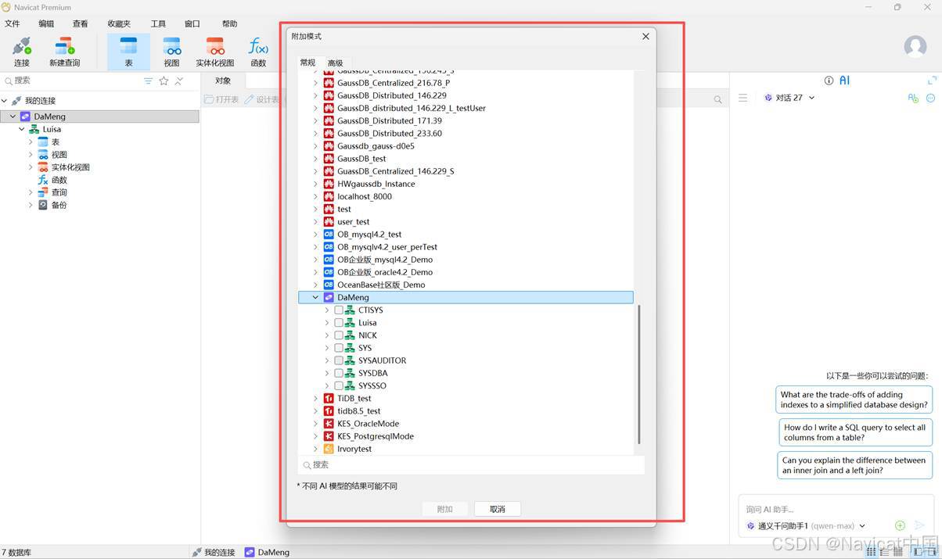Viewport: 942px width, 559px height.
Task: Click the filter icon beside sidebar search
Action: pos(149,81)
